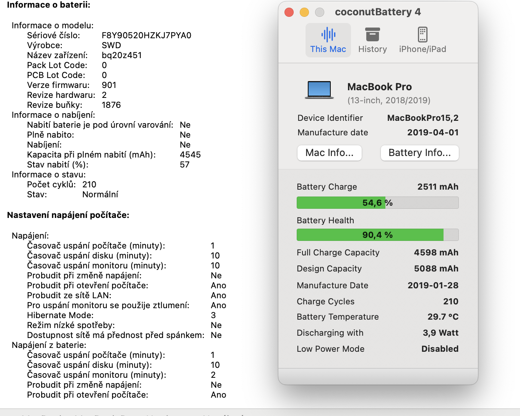This screenshot has height=416, width=520.
Task: Select Probudit ze sítě LAN row label
Action: click(69, 295)
